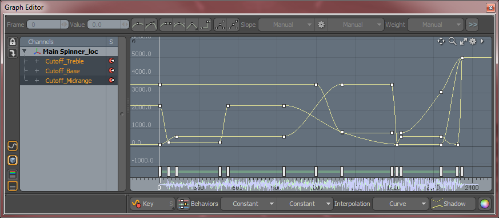This screenshot has height=218, width=499.
Task: Open Weight Manual dropdown
Action: tap(436, 25)
